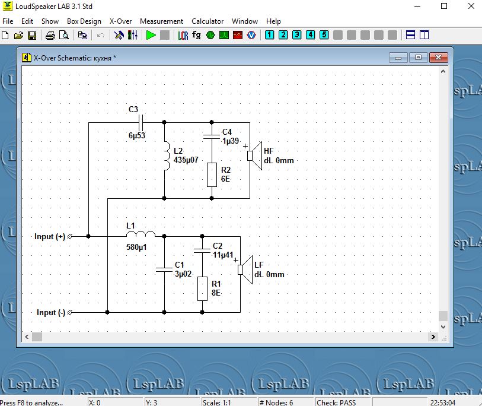Click the 1µ39 capacitor value
482x406 pixels.
pyautogui.click(x=231, y=141)
